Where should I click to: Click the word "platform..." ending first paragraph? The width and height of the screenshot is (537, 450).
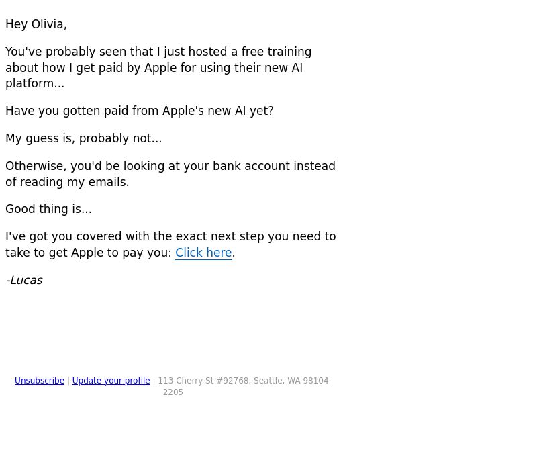pos(35,84)
